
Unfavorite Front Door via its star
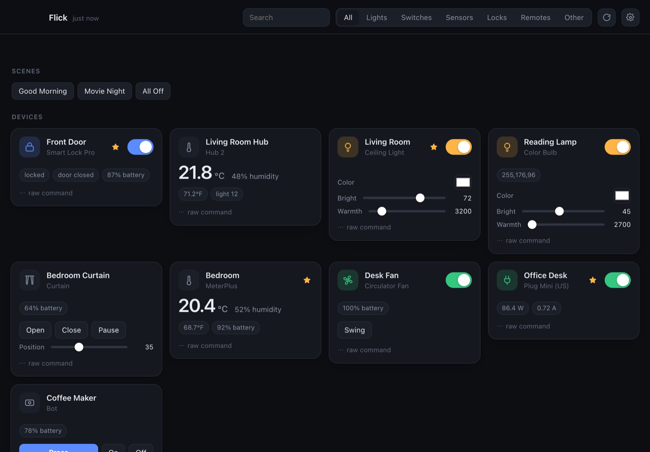pyautogui.click(x=115, y=147)
